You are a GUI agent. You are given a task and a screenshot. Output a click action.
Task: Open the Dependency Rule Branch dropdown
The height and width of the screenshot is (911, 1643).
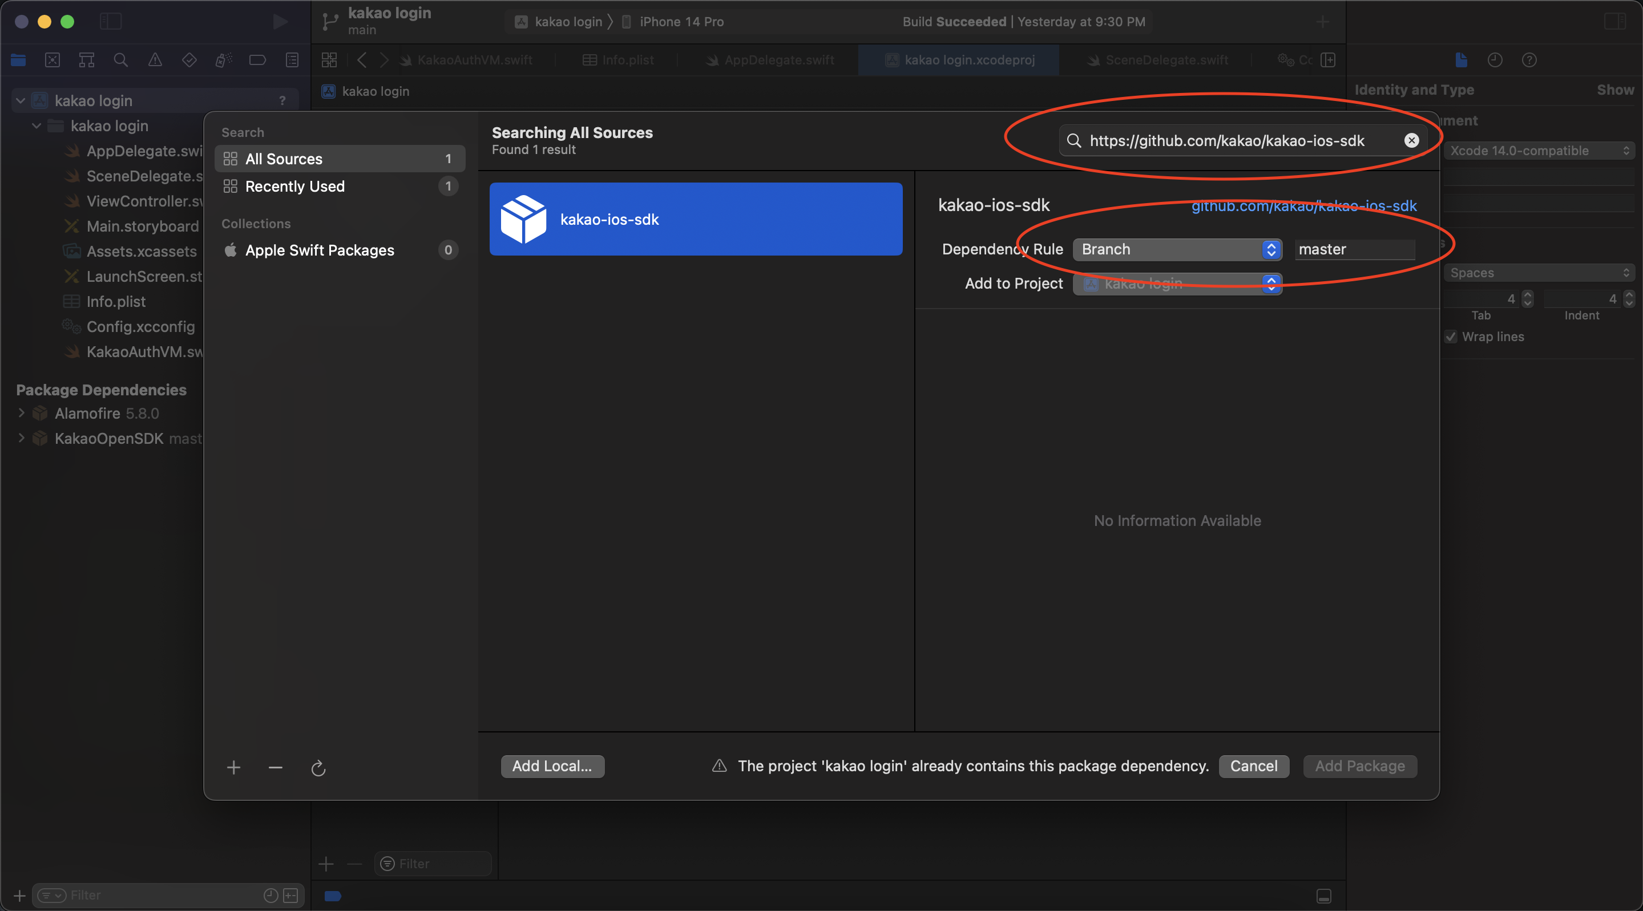click(1177, 249)
